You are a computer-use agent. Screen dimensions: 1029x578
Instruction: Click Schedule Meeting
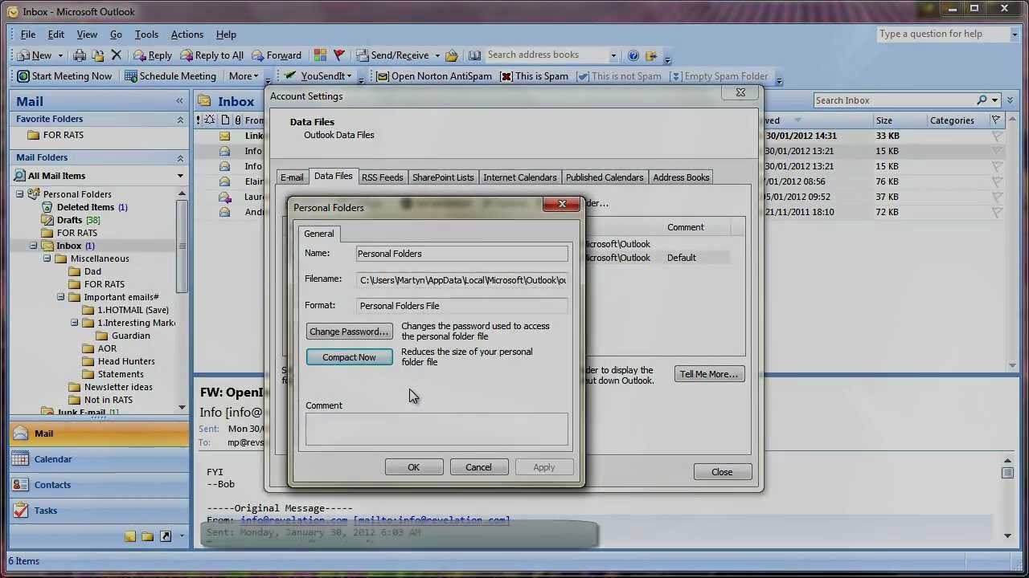click(170, 76)
